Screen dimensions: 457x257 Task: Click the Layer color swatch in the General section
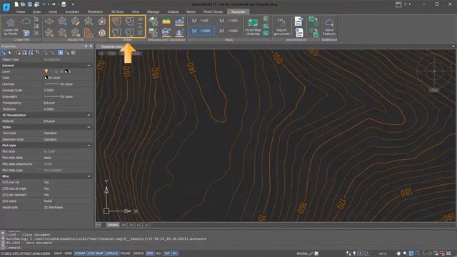tap(66, 71)
